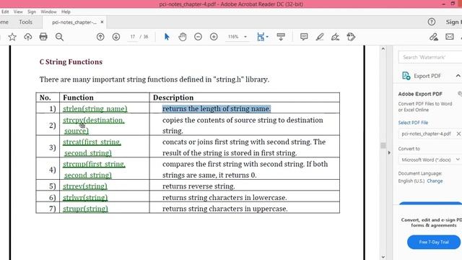Open the find text magnifier
462x260 pixels.
click(59, 37)
